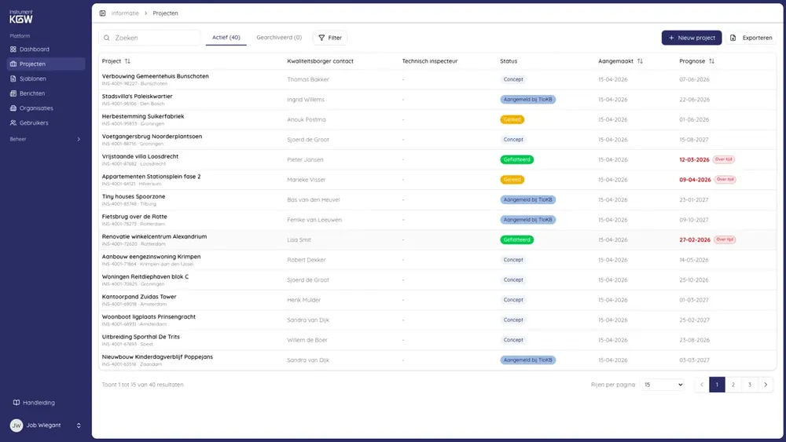Open Sjablonen in the sidebar
The height and width of the screenshot is (442, 786).
[x=46, y=79]
